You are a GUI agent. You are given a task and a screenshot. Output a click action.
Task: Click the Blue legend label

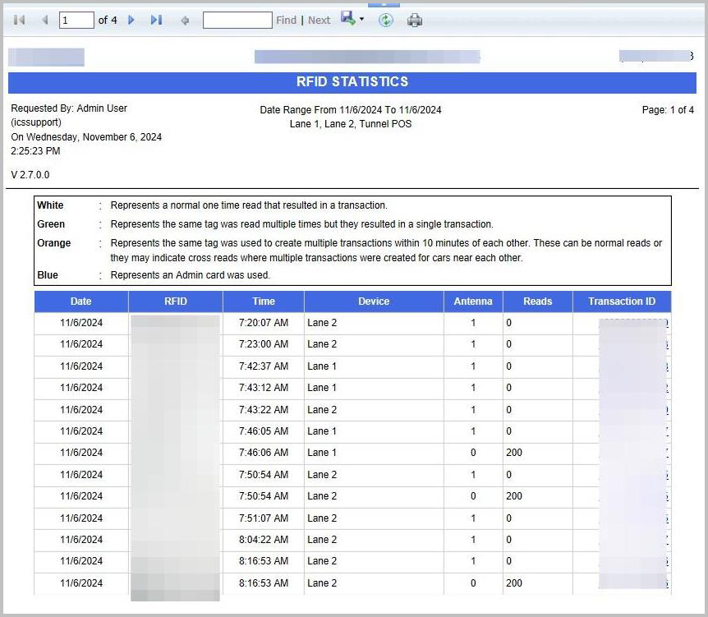(48, 275)
